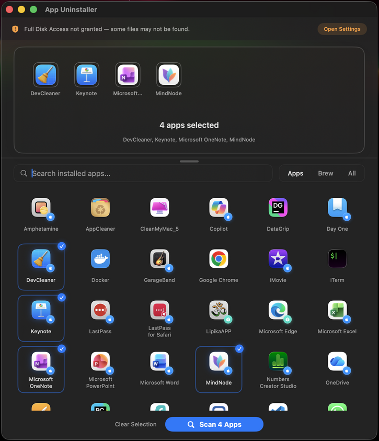Start scan with Scan 4 Apps button

[214, 424]
